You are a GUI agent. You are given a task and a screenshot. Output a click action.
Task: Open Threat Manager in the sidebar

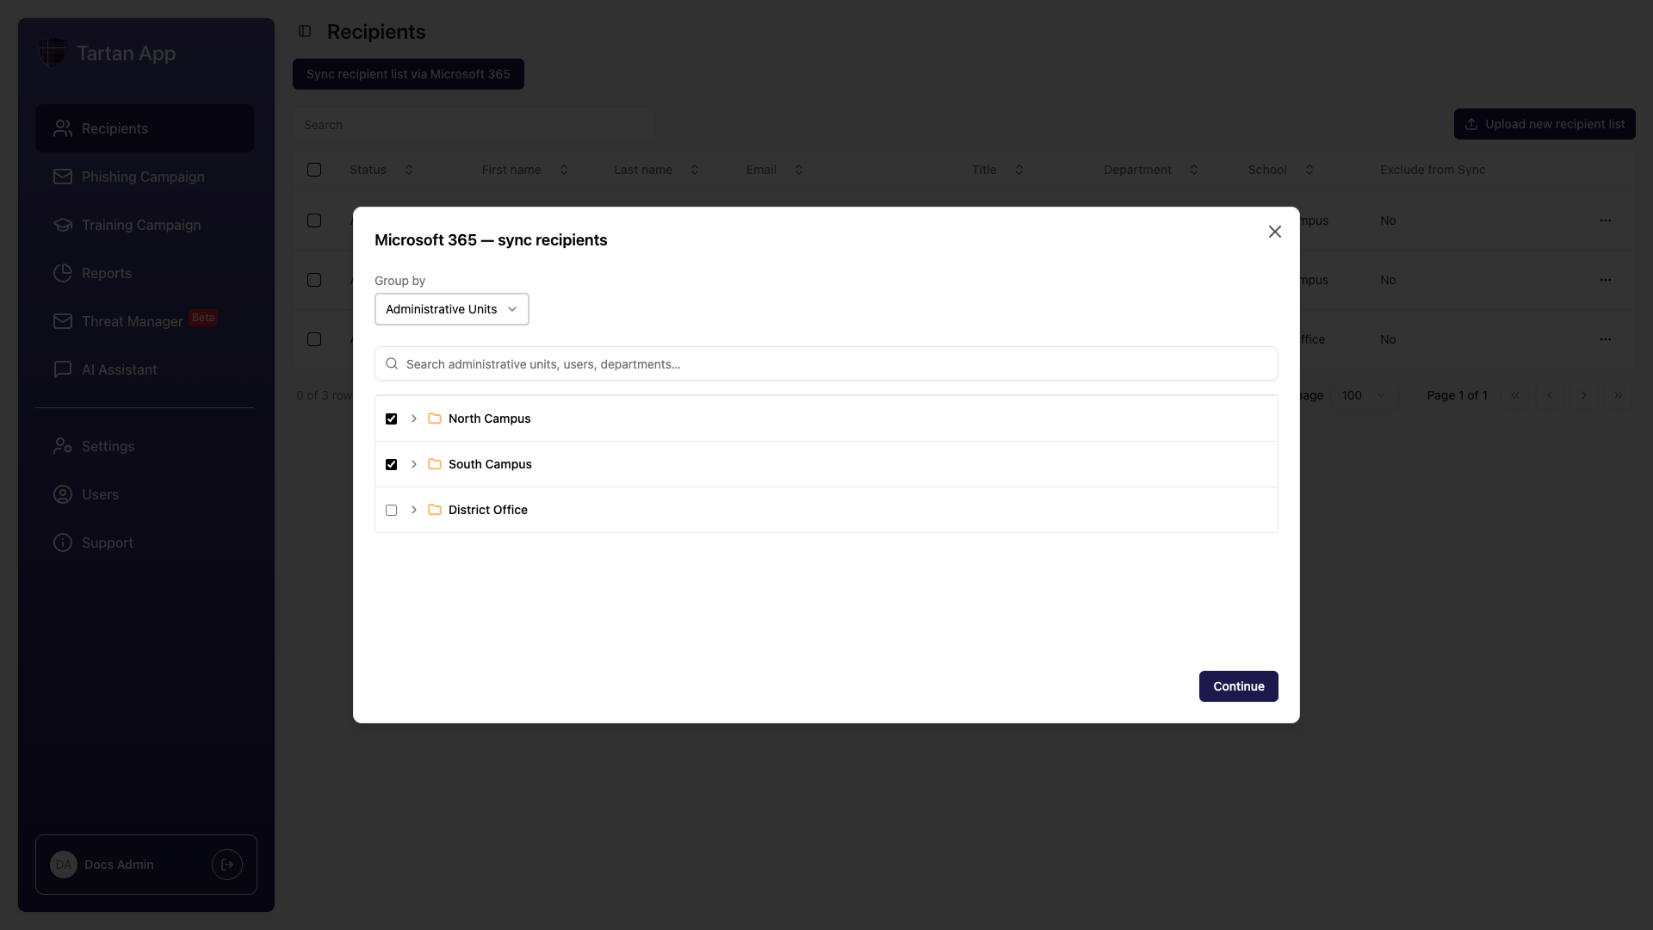[x=145, y=321]
